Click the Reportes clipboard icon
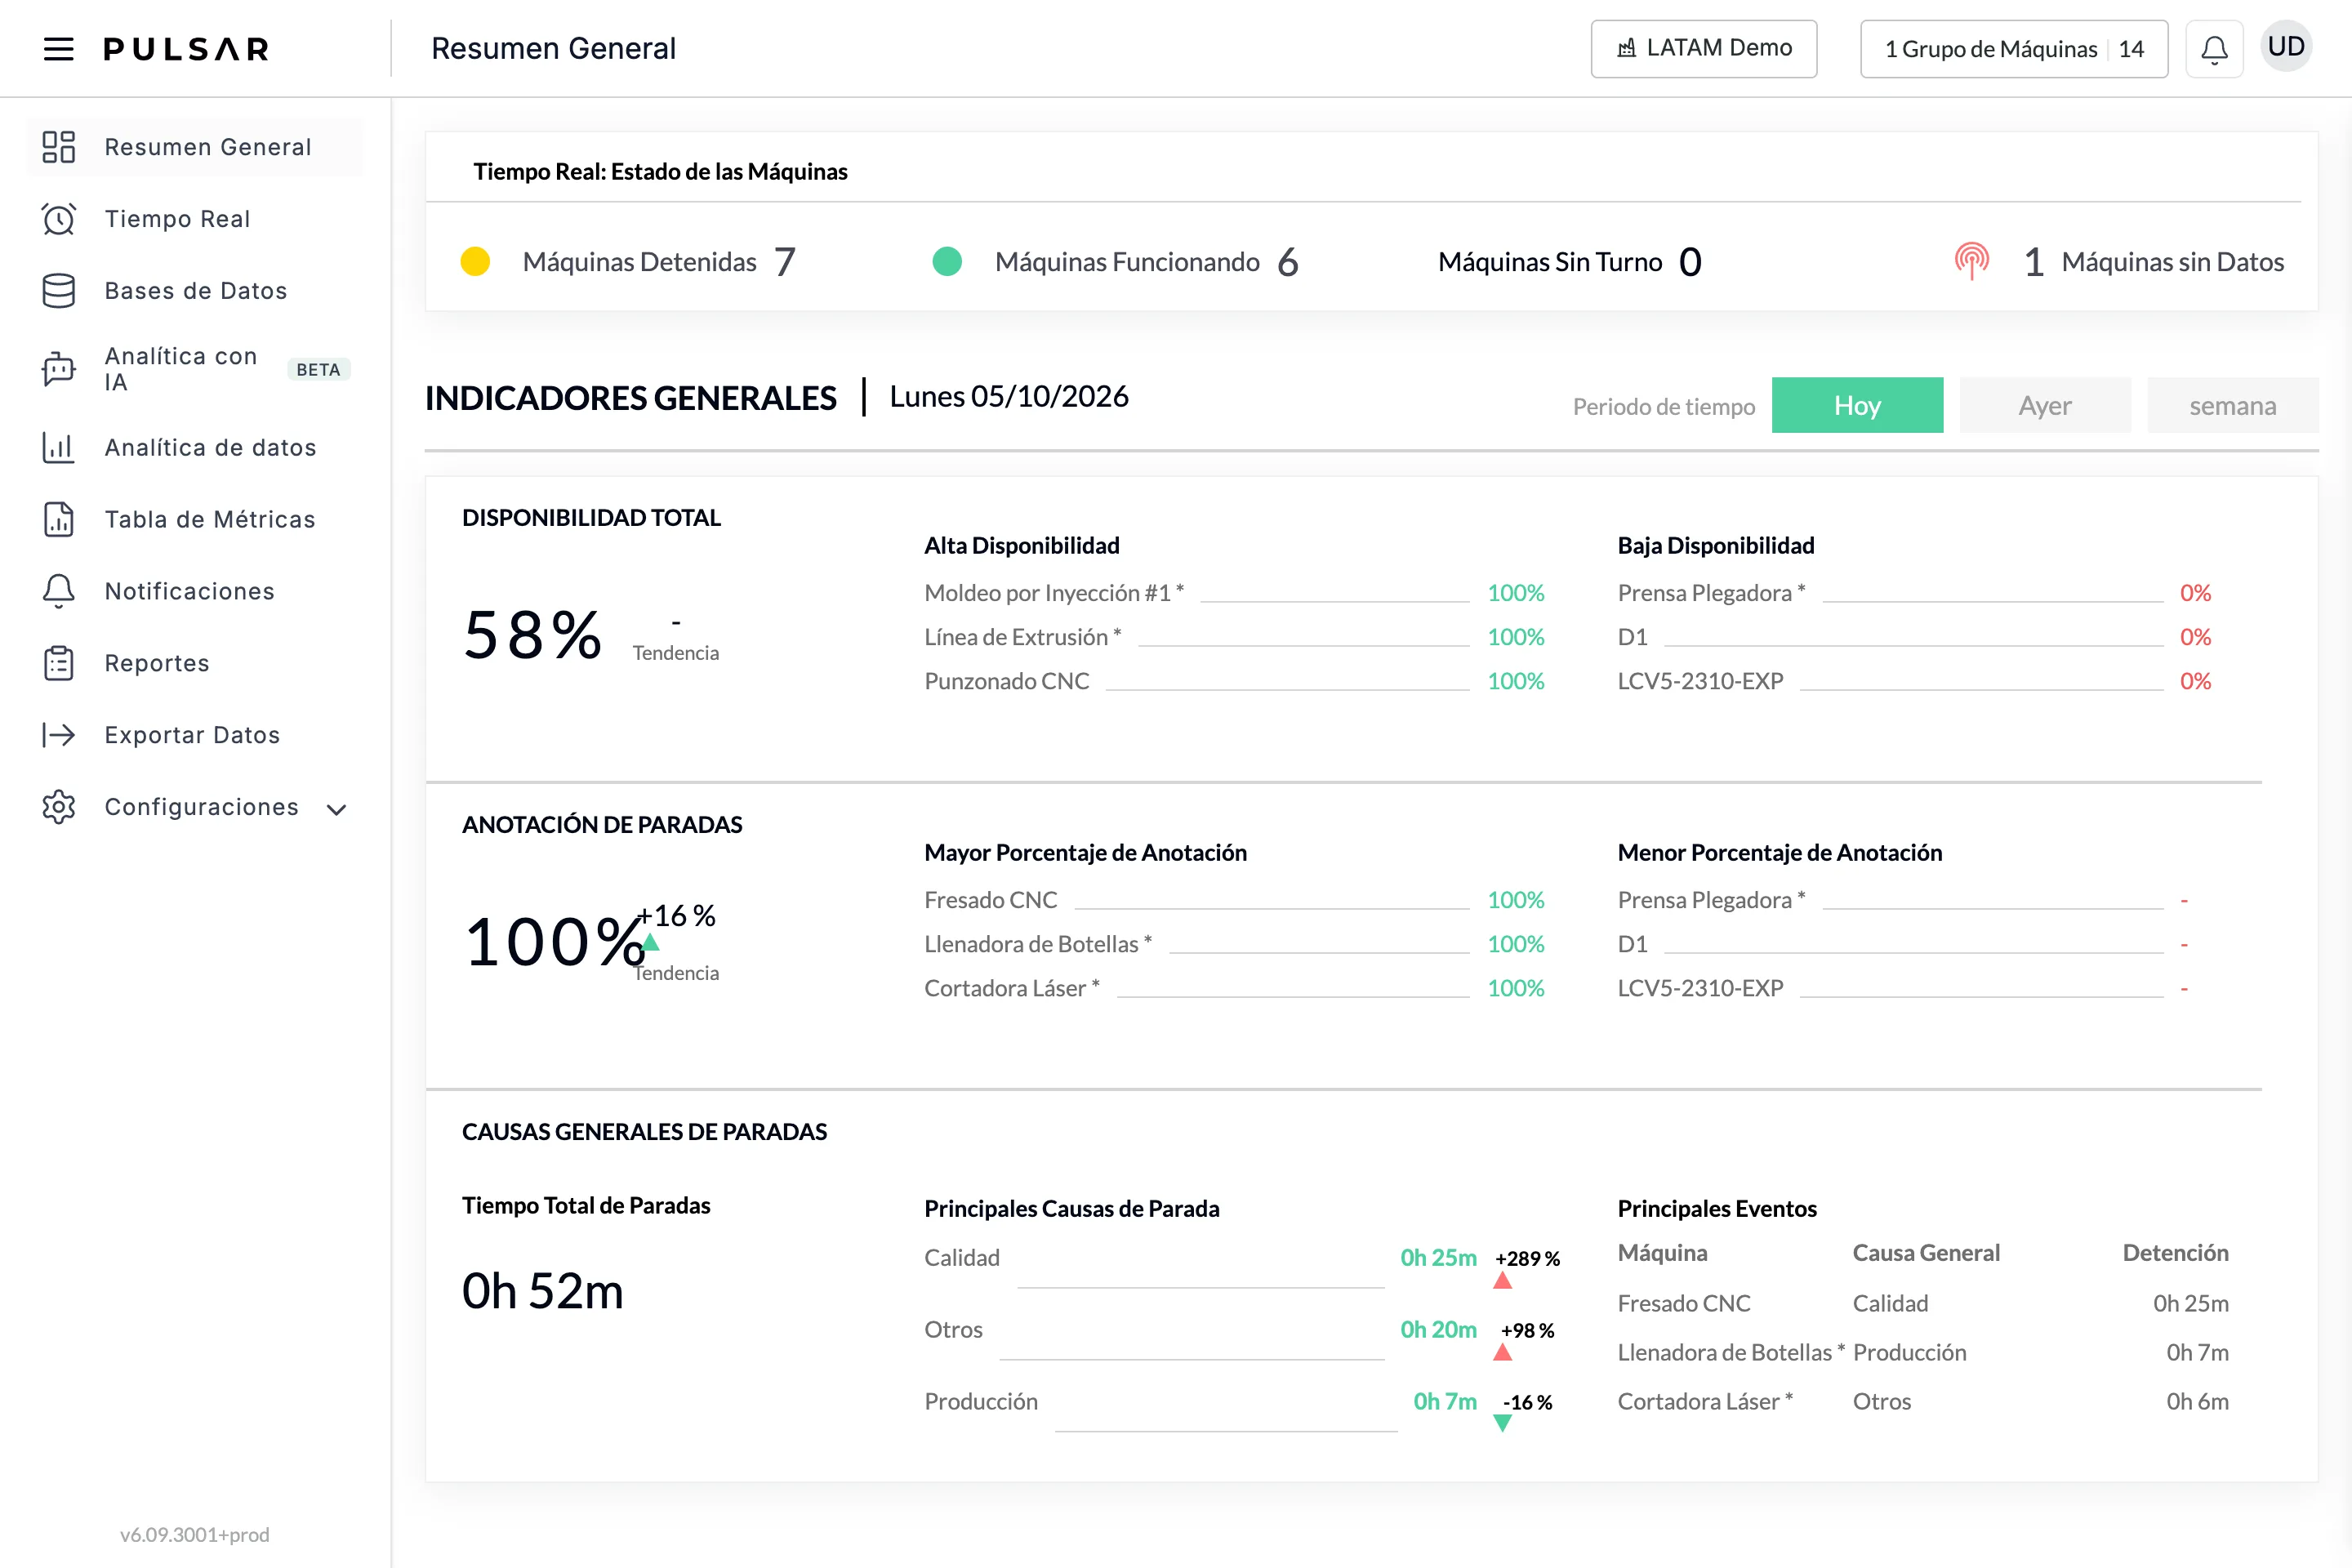 tap(59, 663)
